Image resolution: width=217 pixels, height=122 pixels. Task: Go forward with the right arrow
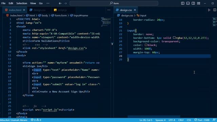[x=65, y=3]
